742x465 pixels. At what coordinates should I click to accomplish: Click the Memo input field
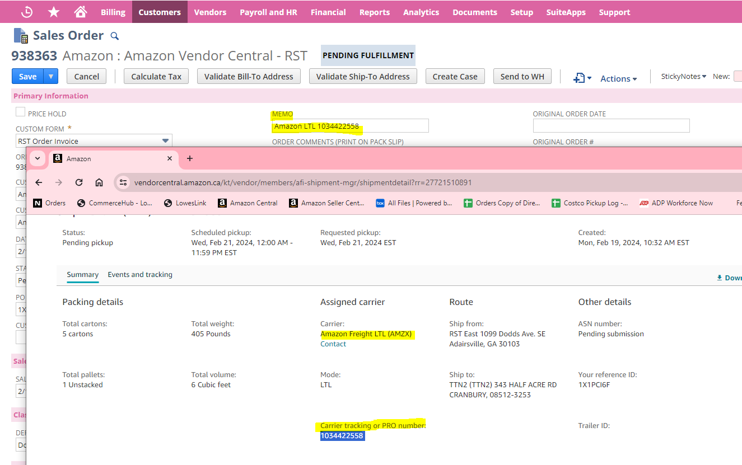tap(351, 126)
